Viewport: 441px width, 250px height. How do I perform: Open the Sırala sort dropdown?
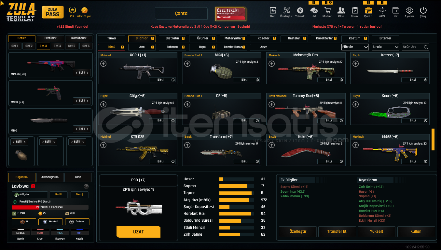coord(385,47)
